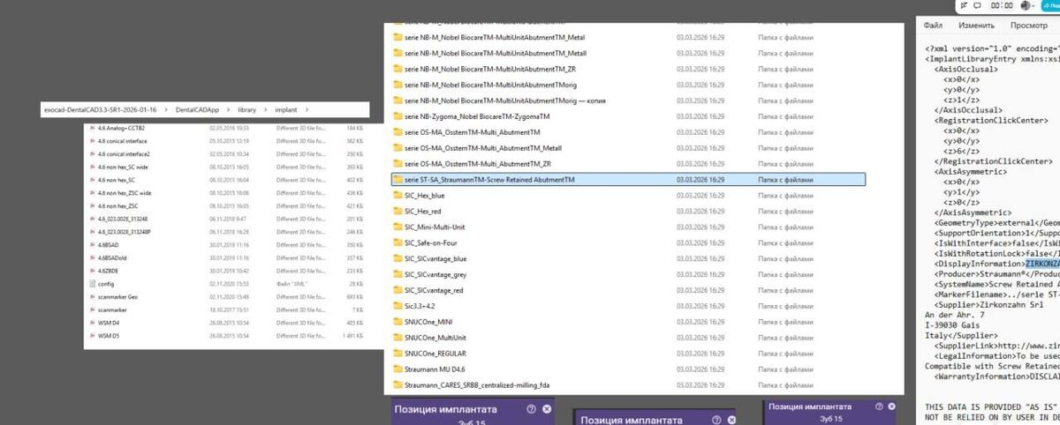
Task: Click the implant breadcrumb segment
Action: tap(287, 109)
